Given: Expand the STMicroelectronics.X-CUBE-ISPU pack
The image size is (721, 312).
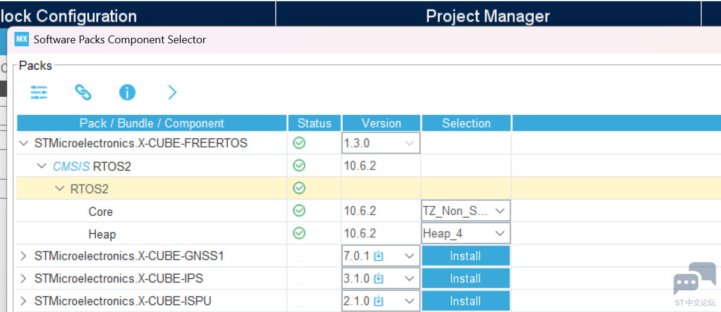Looking at the screenshot, I should tap(23, 301).
